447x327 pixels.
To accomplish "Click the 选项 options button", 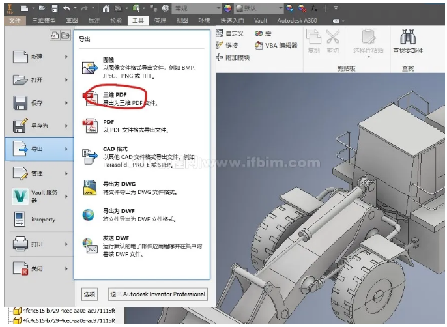I will pyautogui.click(x=89, y=294).
